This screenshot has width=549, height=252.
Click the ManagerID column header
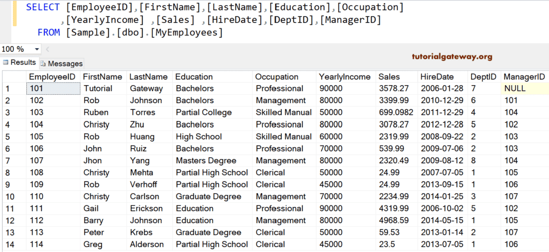(x=524, y=77)
